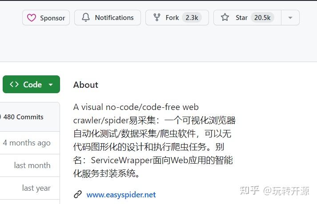Open Notifications settings button
The height and width of the screenshot is (204, 317).
[108, 18]
